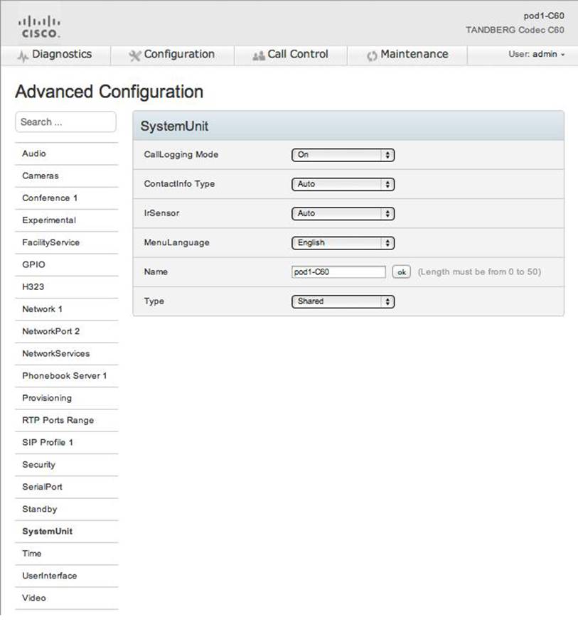The height and width of the screenshot is (624, 578).
Task: Click the Name text field
Action: pos(338,272)
